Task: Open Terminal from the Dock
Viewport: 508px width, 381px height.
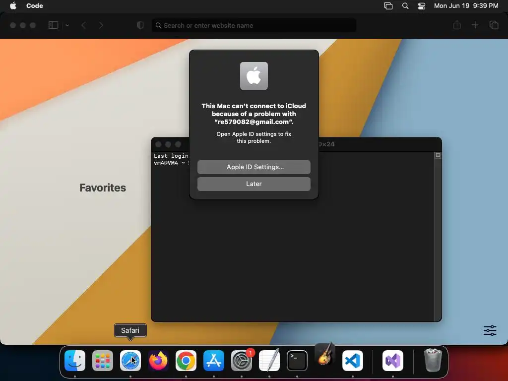Action: pyautogui.click(x=297, y=360)
